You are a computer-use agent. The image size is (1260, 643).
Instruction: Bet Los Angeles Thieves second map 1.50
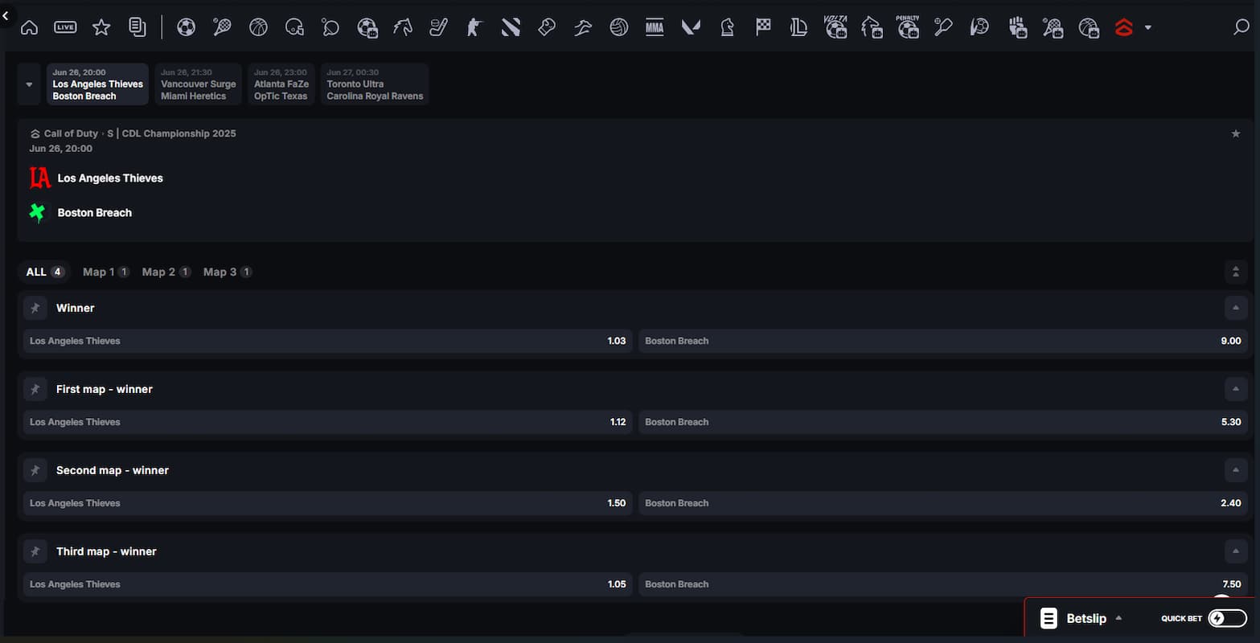(328, 503)
